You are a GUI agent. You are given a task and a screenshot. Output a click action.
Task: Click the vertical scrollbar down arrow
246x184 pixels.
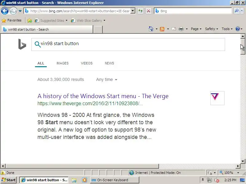(243, 161)
